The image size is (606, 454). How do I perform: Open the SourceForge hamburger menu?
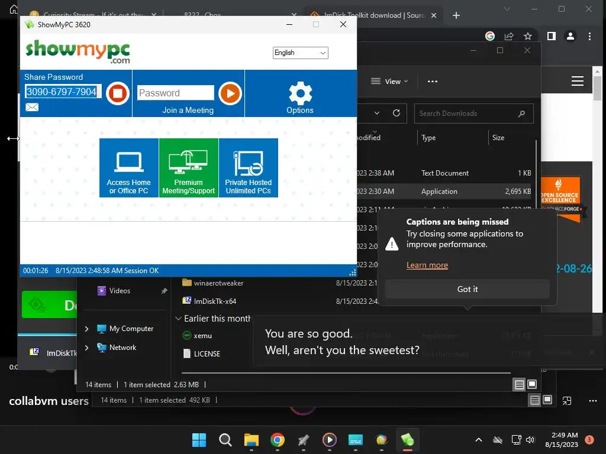(x=578, y=81)
